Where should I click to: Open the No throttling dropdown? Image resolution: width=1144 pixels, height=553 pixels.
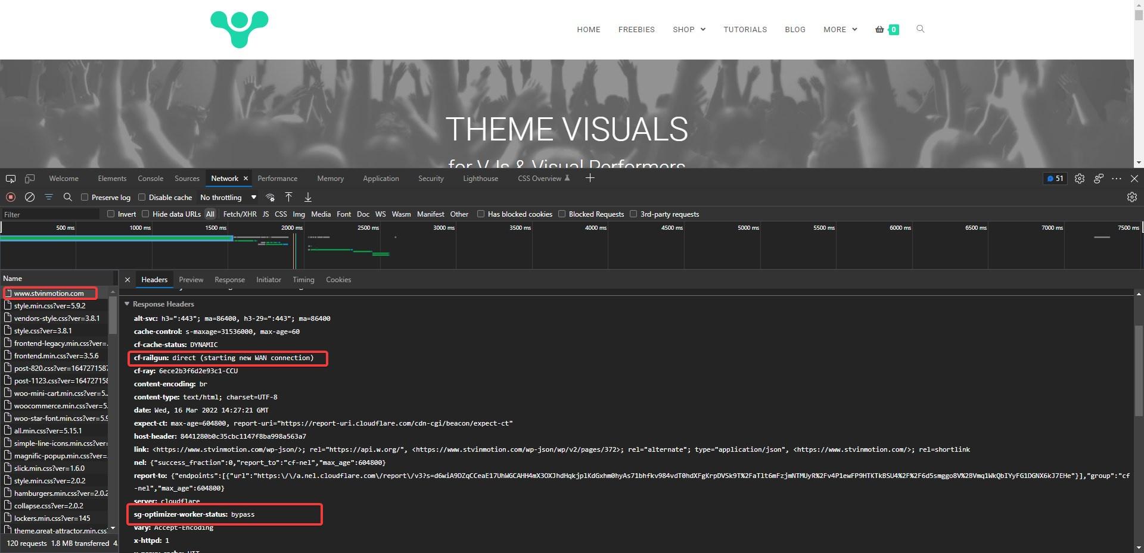[x=228, y=198]
